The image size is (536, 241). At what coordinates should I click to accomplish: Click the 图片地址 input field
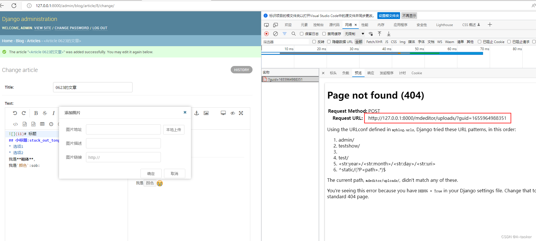[x=123, y=129]
